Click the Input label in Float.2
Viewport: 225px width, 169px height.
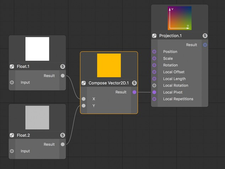(25, 151)
